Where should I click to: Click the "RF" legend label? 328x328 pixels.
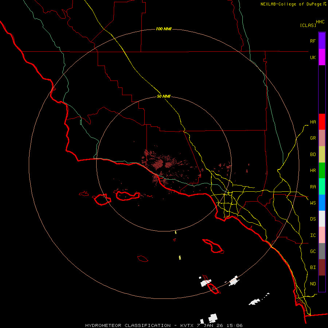(313, 41)
